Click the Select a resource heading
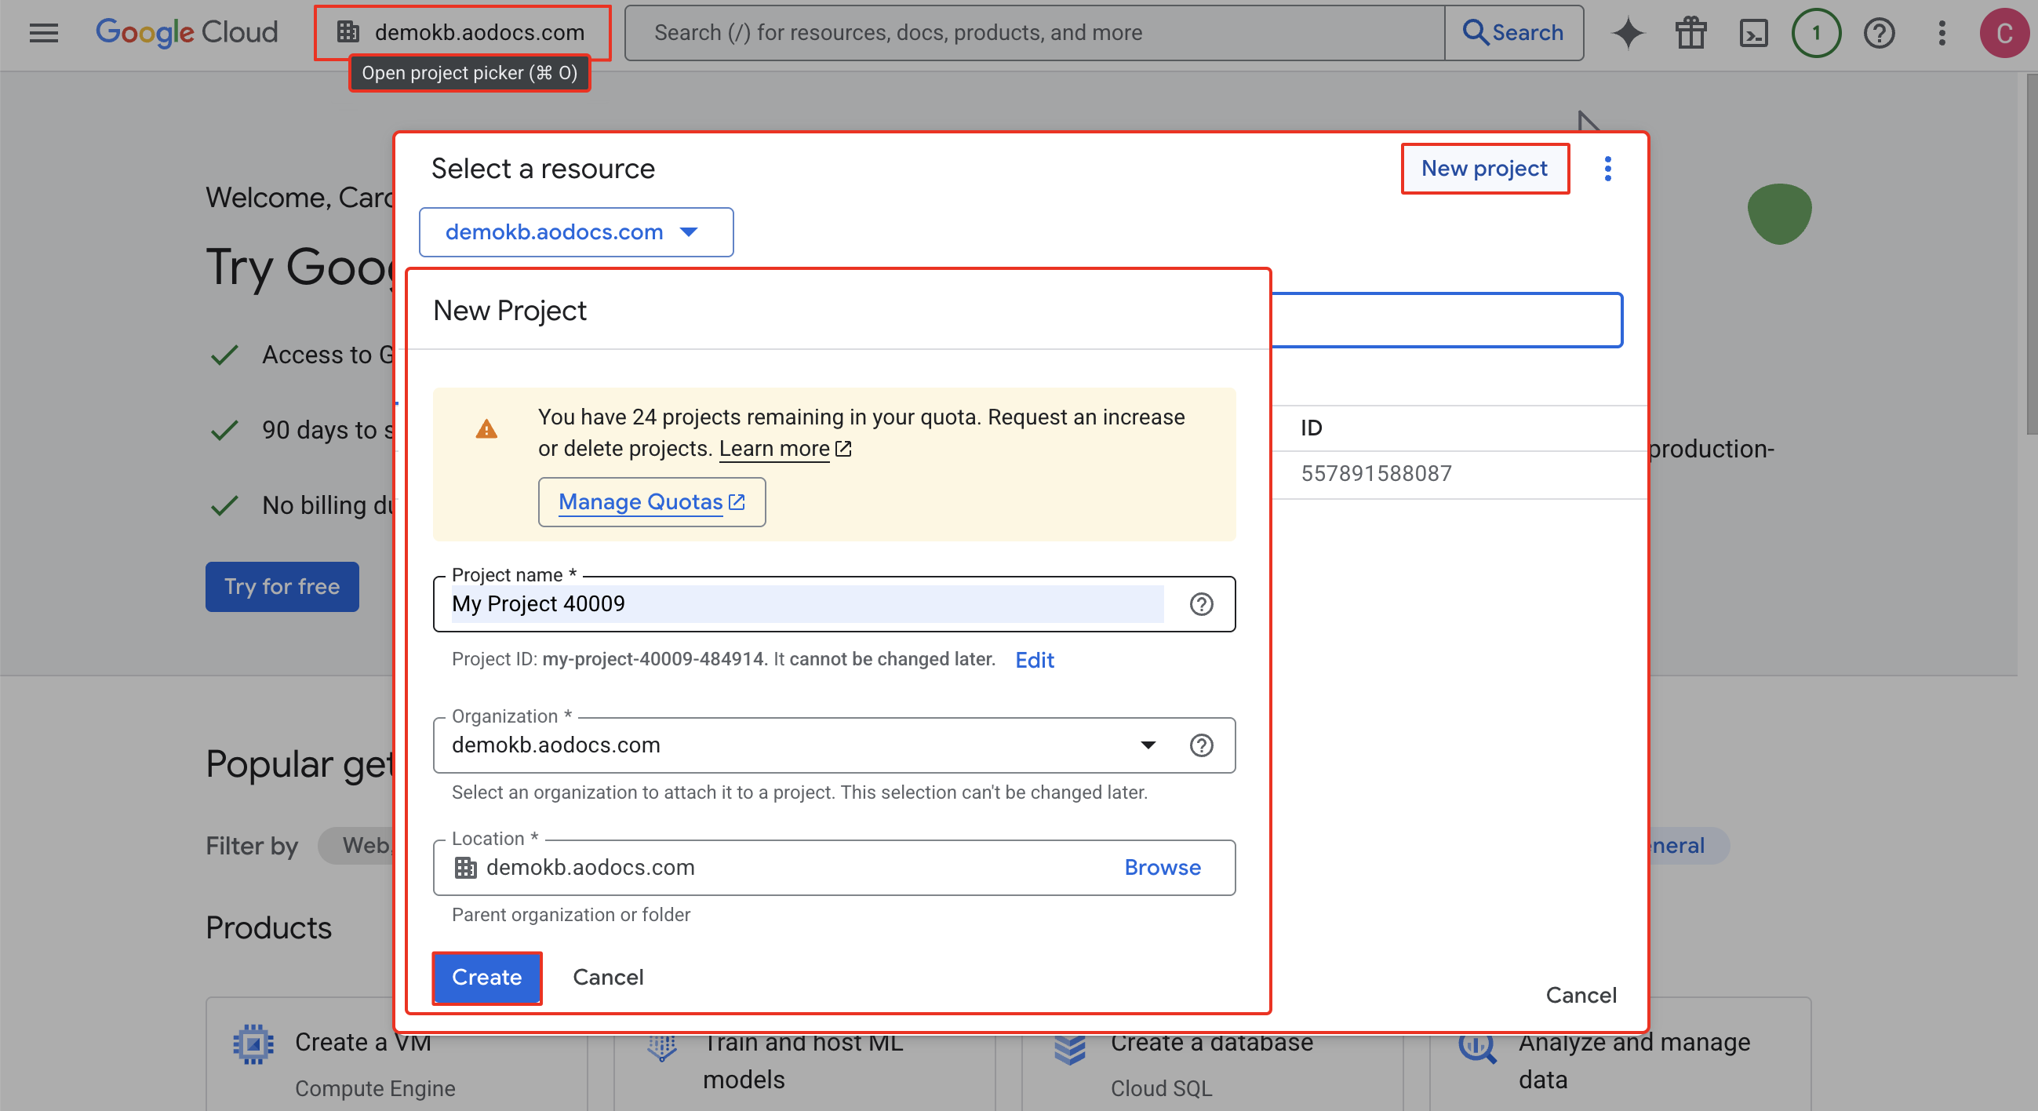 [x=543, y=169]
